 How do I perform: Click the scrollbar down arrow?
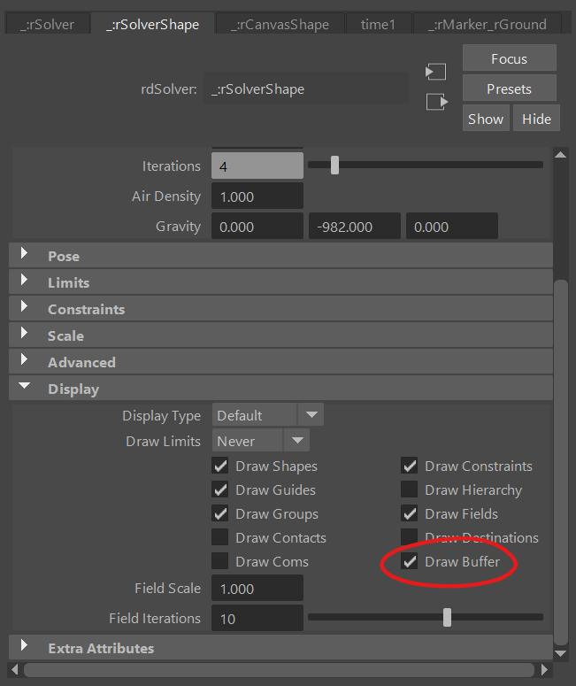coord(559,652)
